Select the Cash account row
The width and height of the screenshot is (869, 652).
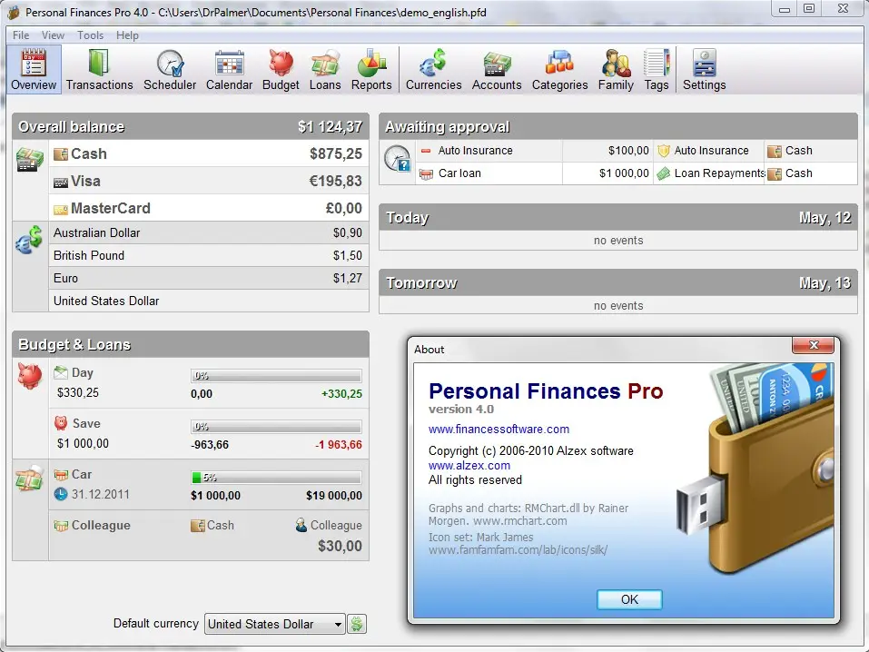tap(208, 153)
